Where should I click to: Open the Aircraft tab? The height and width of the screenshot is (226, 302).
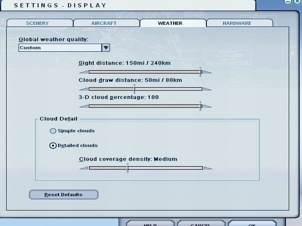pyautogui.click(x=106, y=23)
